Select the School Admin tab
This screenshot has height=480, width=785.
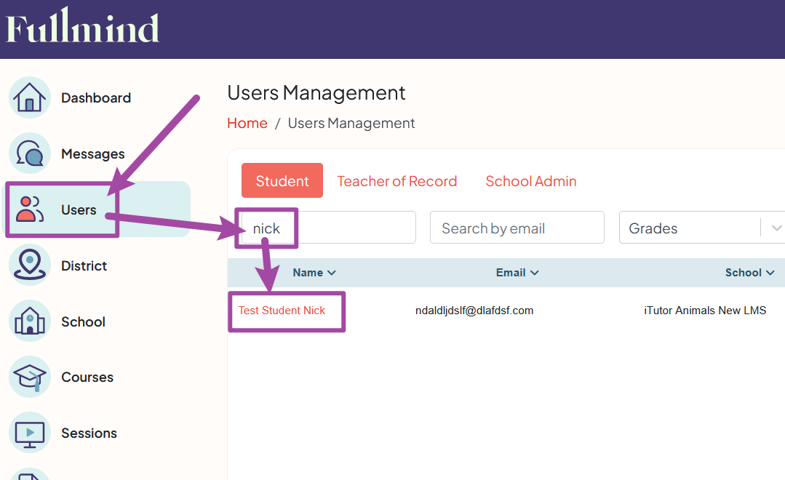531,180
